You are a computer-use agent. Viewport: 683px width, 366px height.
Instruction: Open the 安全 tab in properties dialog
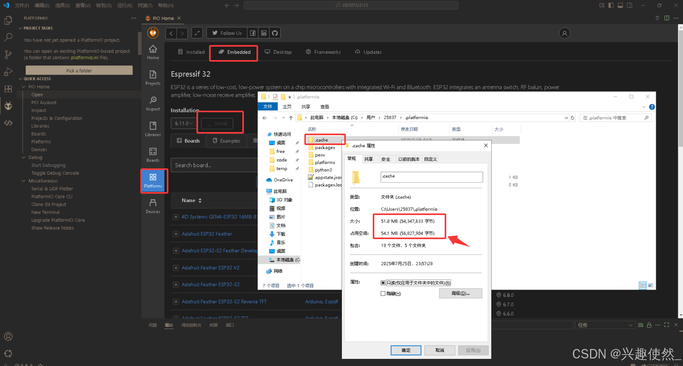point(386,159)
